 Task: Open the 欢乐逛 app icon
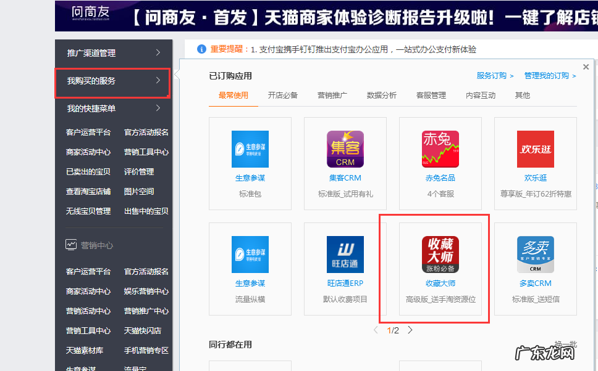[x=535, y=149]
